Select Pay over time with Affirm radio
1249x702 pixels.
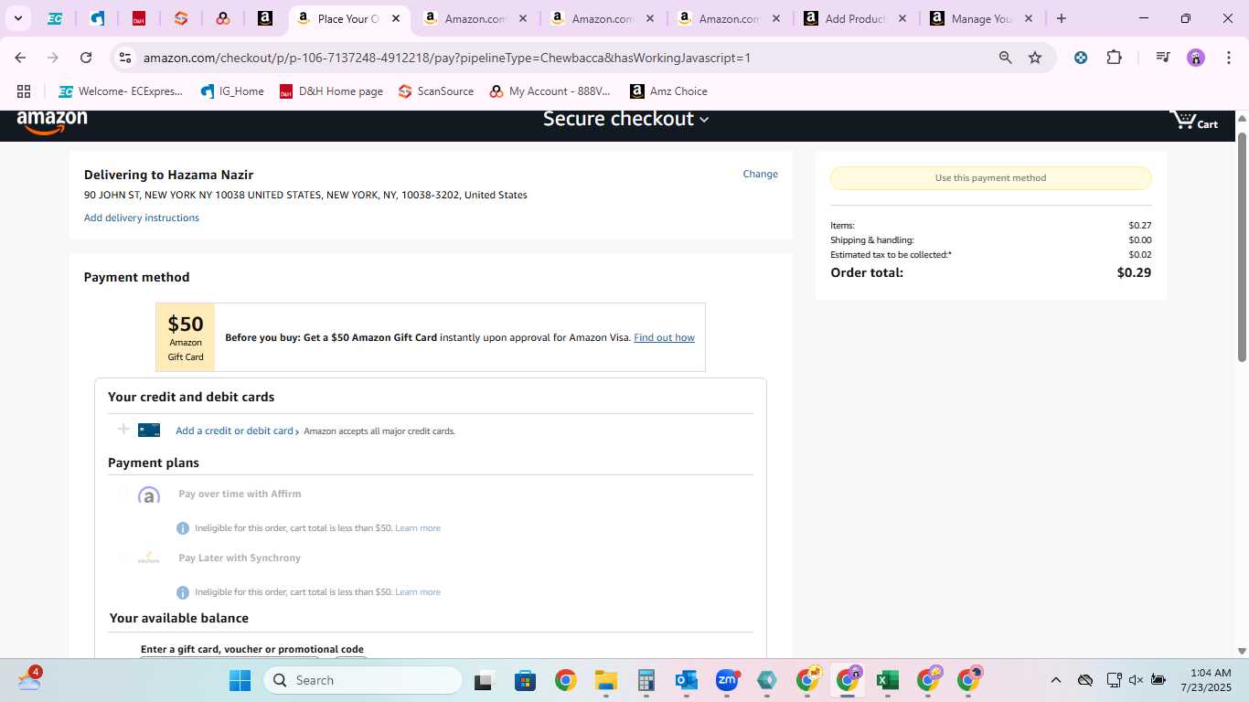tap(124, 495)
